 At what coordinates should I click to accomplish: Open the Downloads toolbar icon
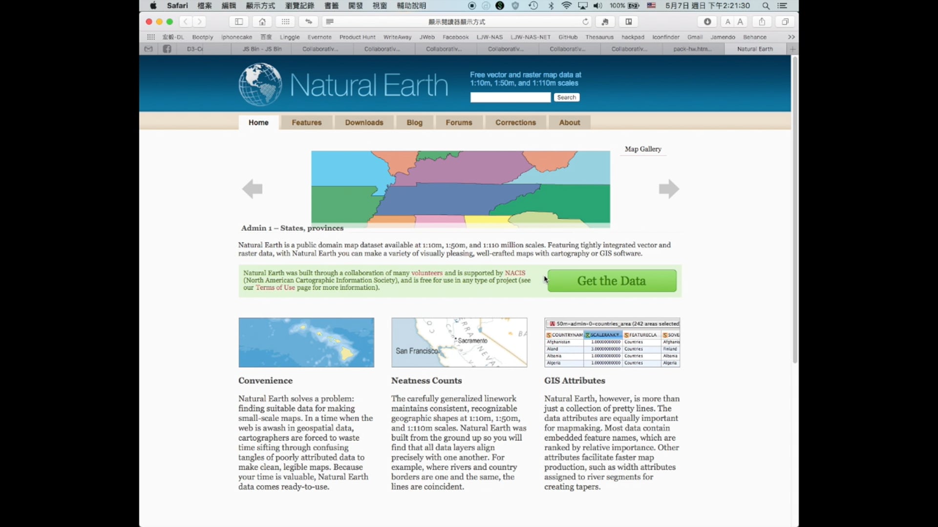coord(707,21)
